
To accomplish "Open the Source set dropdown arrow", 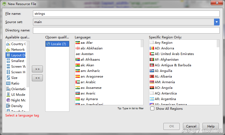I will click(x=217, y=22).
